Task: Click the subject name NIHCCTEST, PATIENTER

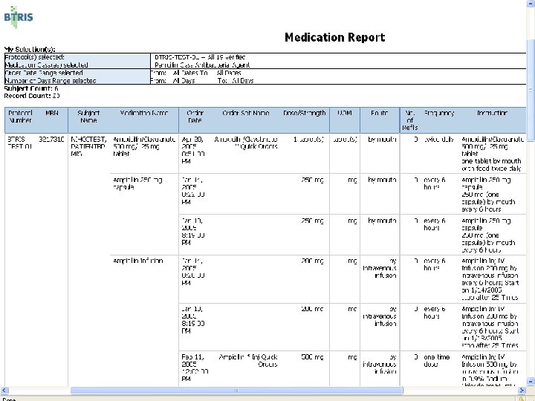Action: pos(88,146)
